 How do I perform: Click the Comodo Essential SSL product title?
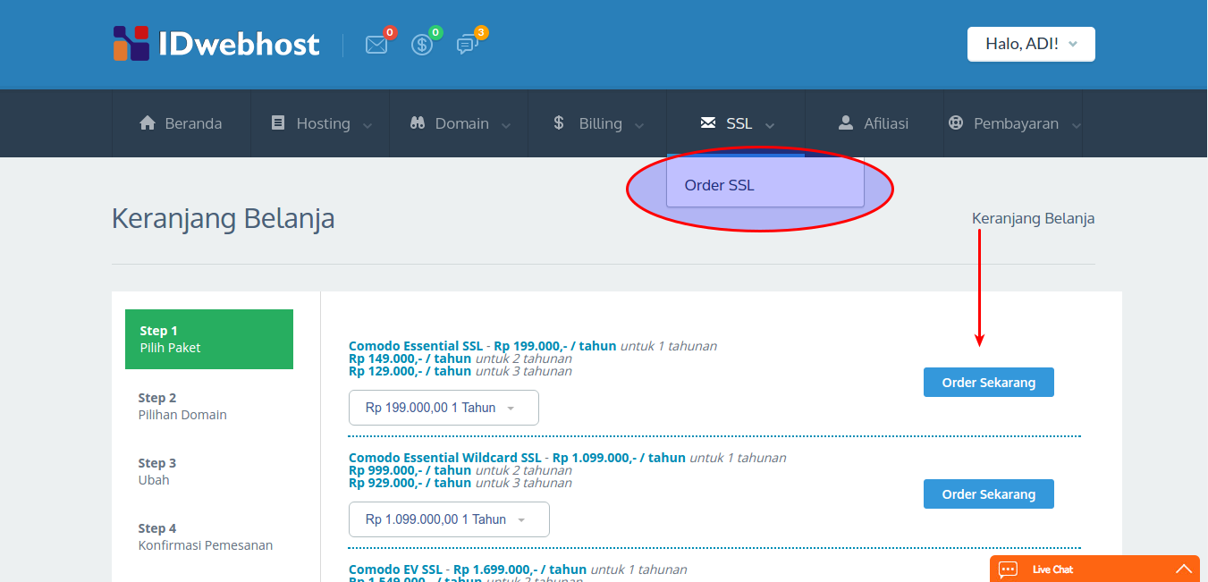416,346
